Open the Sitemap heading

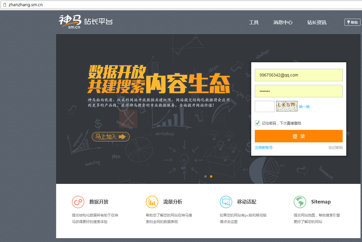(321, 202)
